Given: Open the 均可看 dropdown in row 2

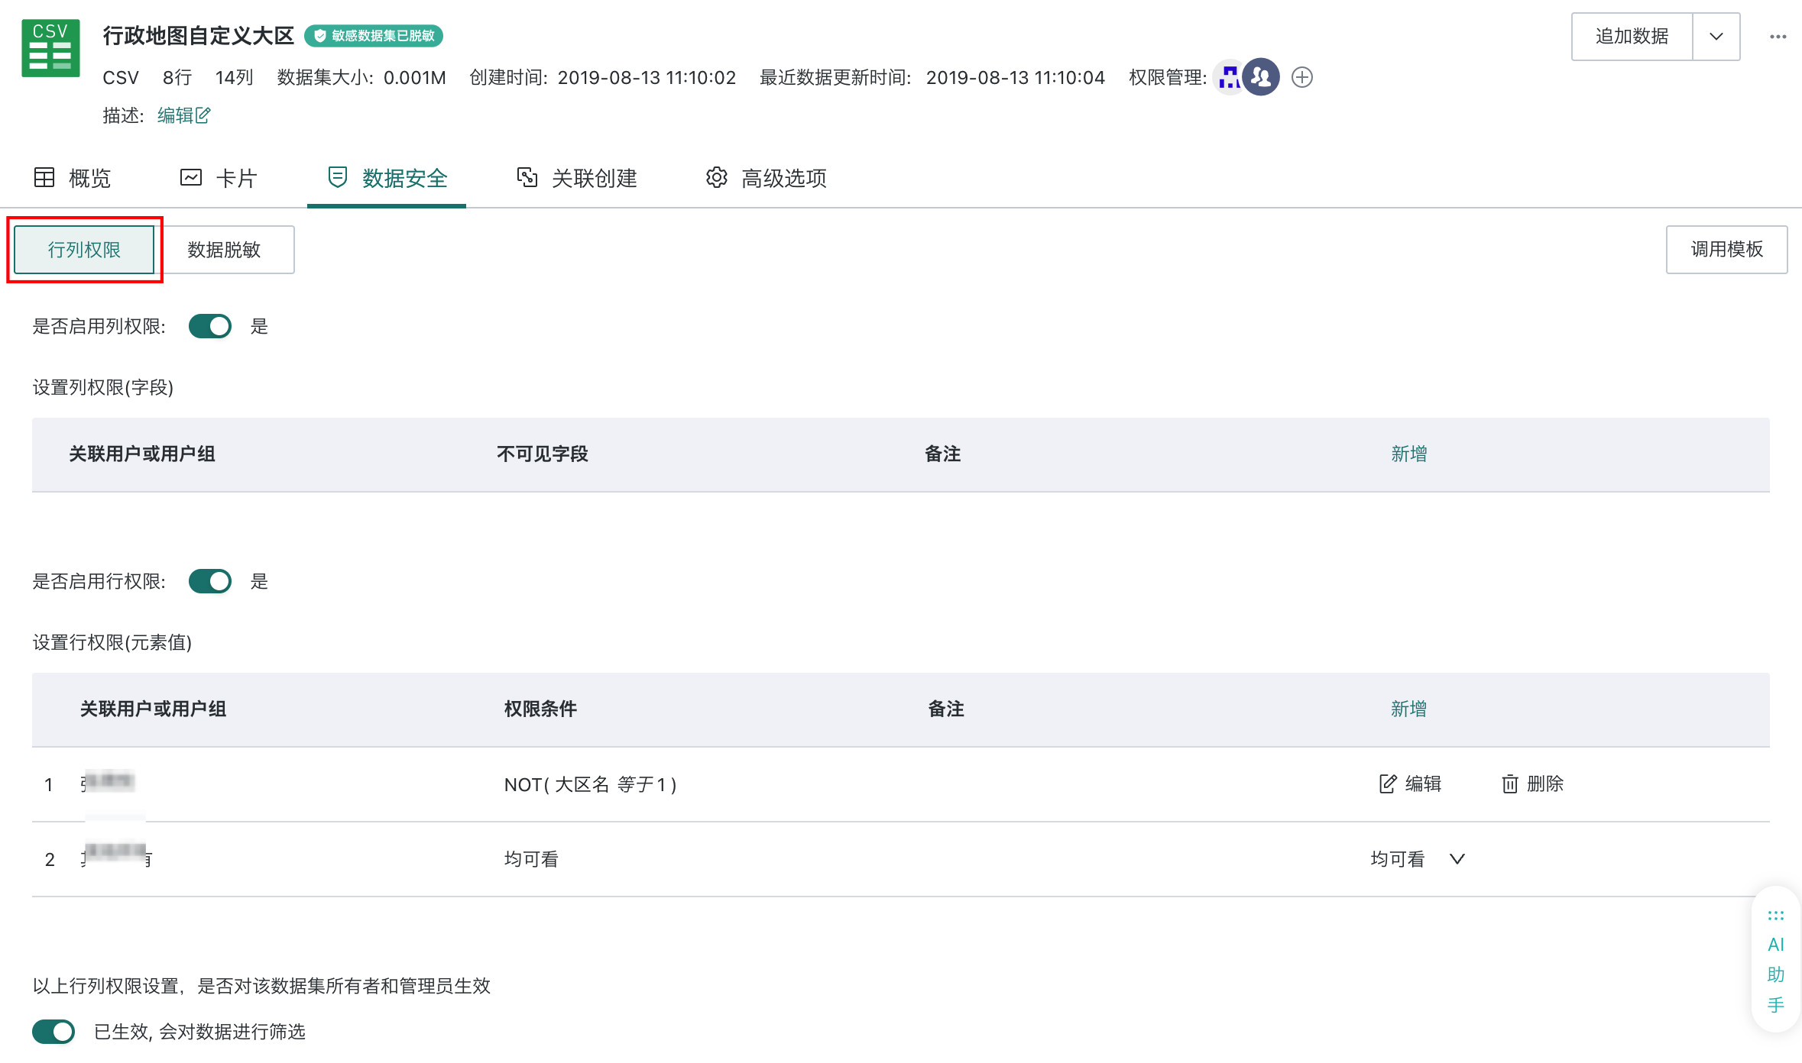Looking at the screenshot, I should click(x=1457, y=859).
